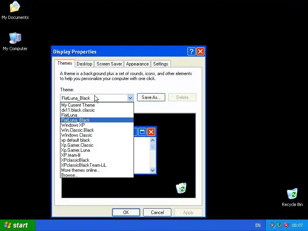Select More themes online... option
Viewport: 308px width, 231px height.
[97, 170]
